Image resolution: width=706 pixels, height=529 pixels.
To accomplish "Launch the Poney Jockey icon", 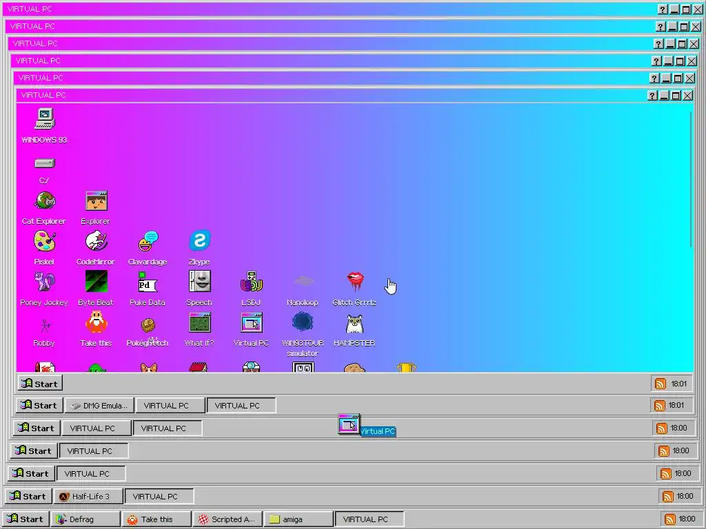I will (x=45, y=282).
